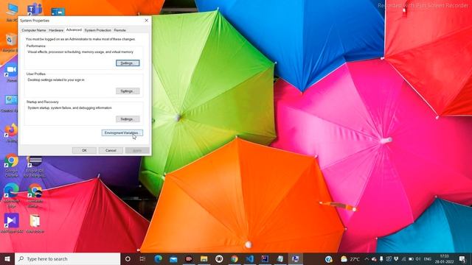Open the Performance Settings button
The height and width of the screenshot is (265, 472).
coord(128,63)
